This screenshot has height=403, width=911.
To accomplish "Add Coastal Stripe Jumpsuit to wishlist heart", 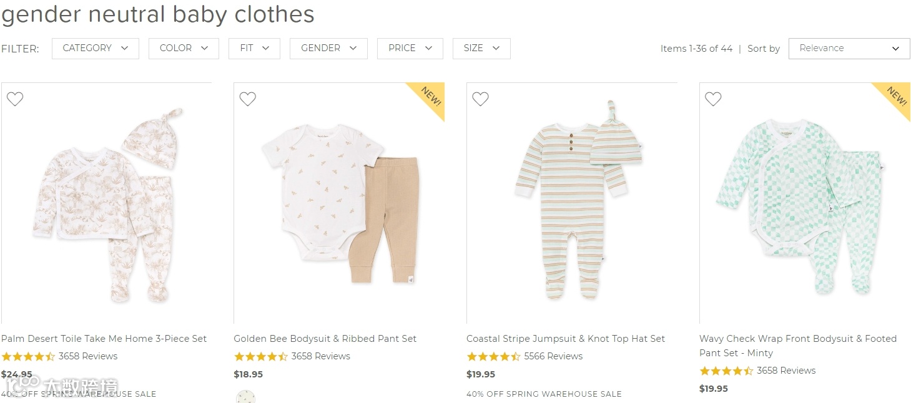I will click(x=480, y=99).
